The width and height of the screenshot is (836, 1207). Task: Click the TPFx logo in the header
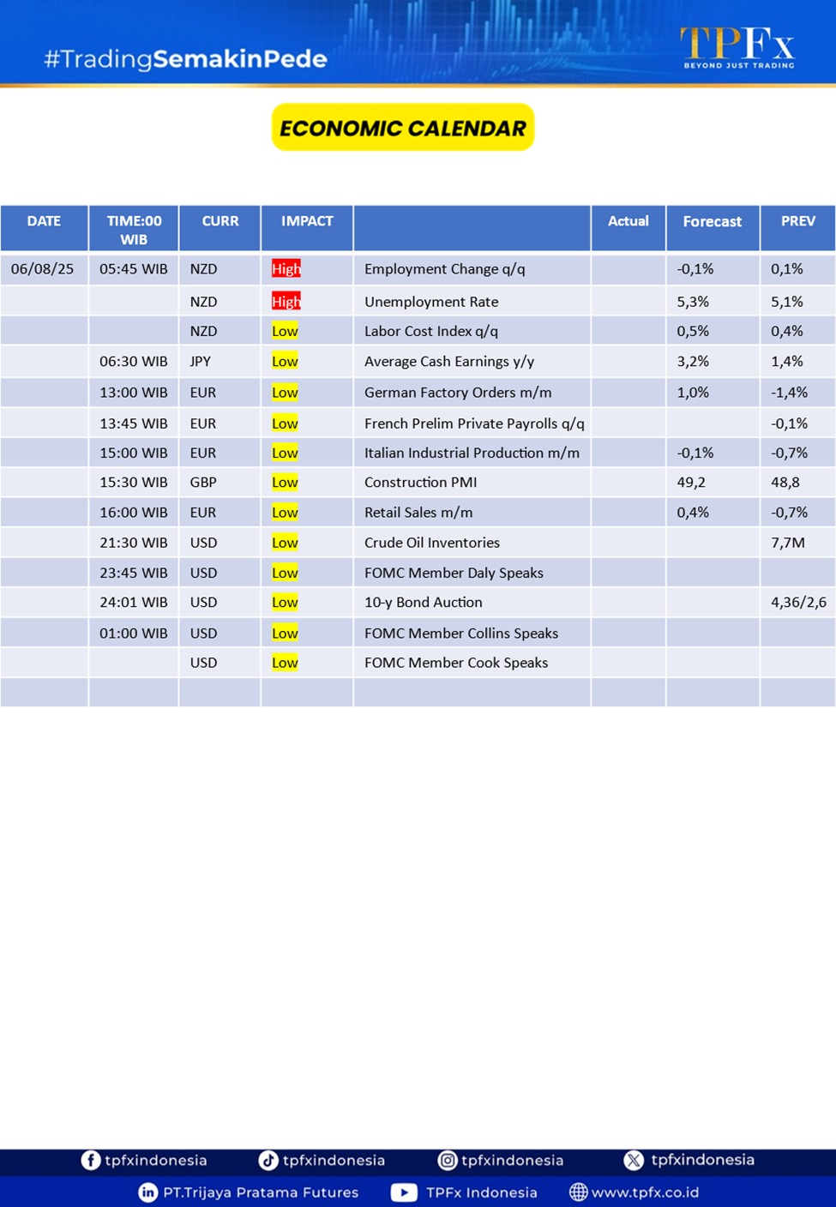point(737,48)
